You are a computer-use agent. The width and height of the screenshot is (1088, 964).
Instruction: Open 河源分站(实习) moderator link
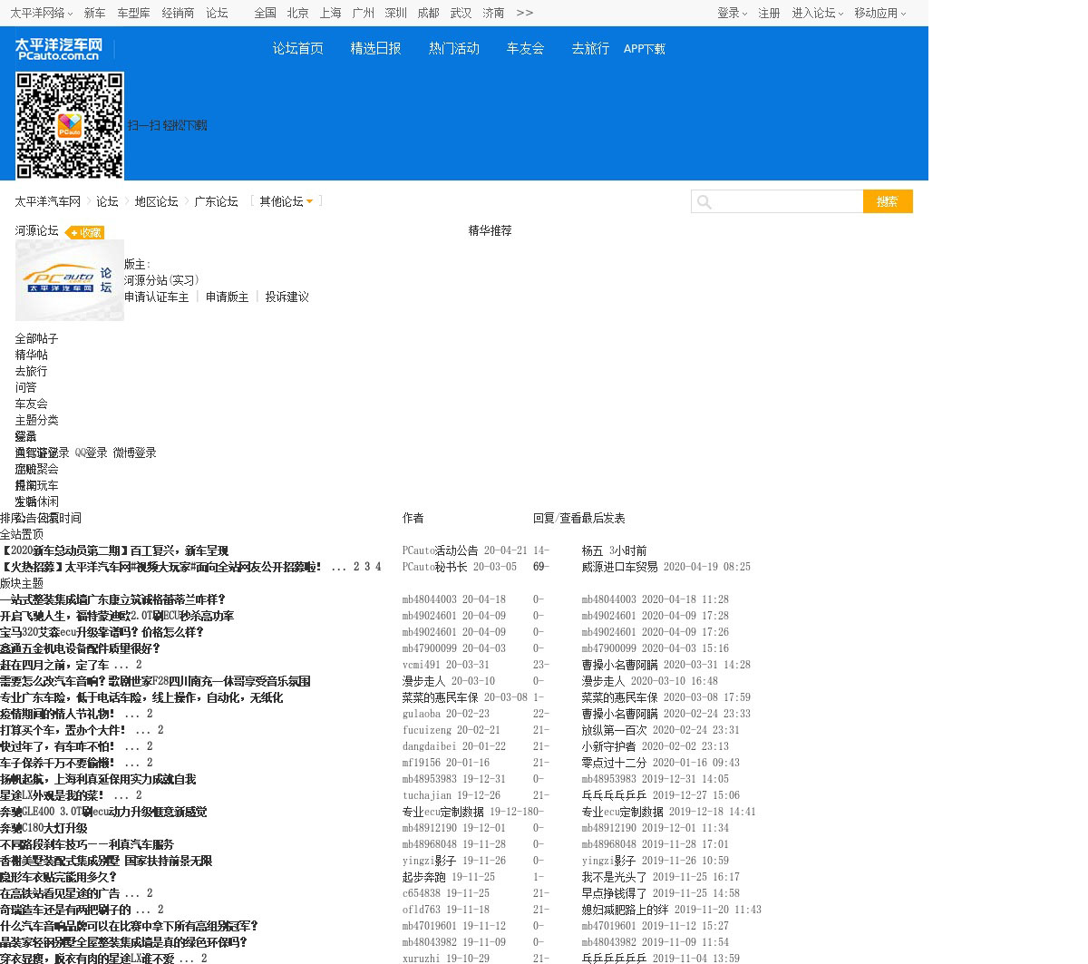pyautogui.click(x=161, y=280)
